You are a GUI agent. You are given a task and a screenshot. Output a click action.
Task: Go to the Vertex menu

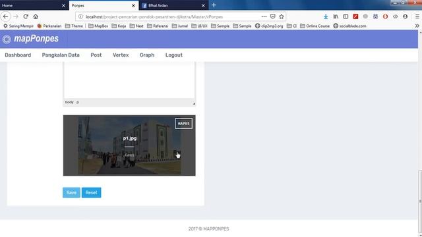[121, 55]
